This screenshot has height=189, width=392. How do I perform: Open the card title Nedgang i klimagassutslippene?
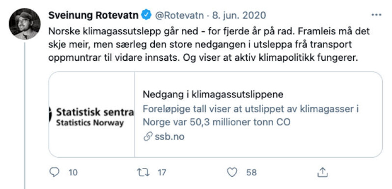pyautogui.click(x=213, y=94)
